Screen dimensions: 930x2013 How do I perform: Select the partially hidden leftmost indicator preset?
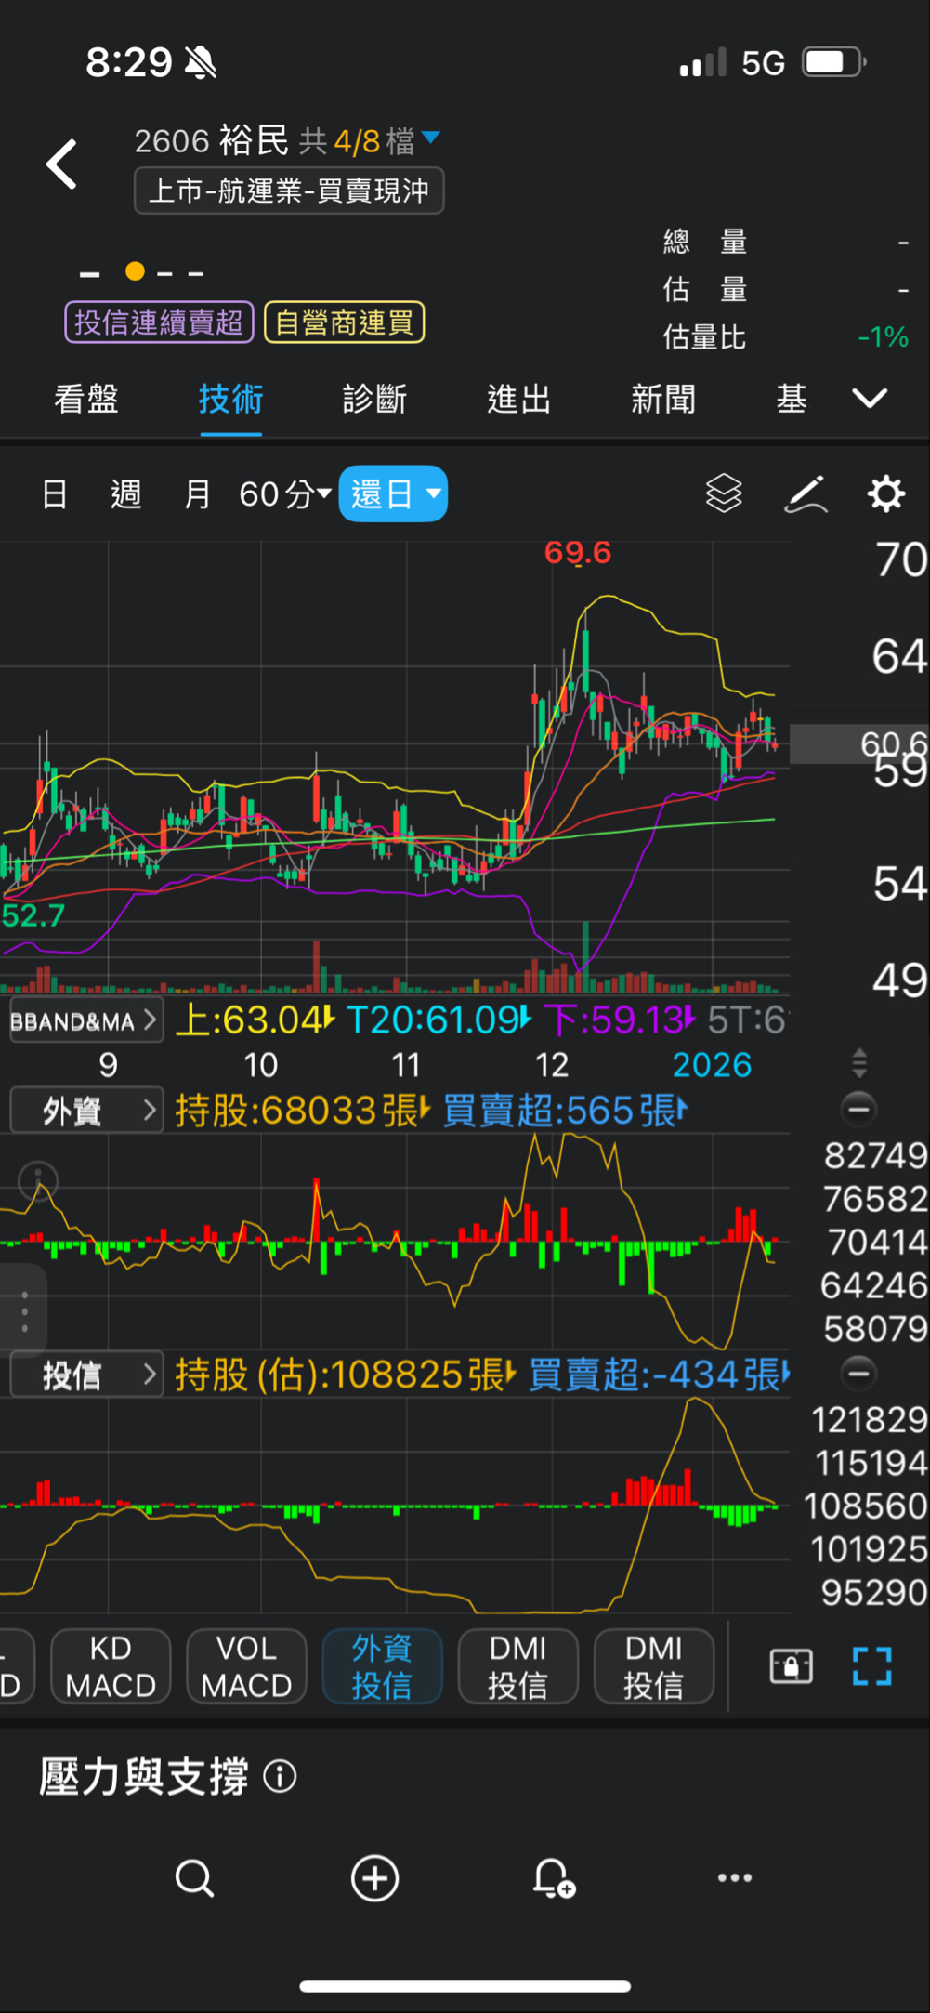tap(16, 1666)
